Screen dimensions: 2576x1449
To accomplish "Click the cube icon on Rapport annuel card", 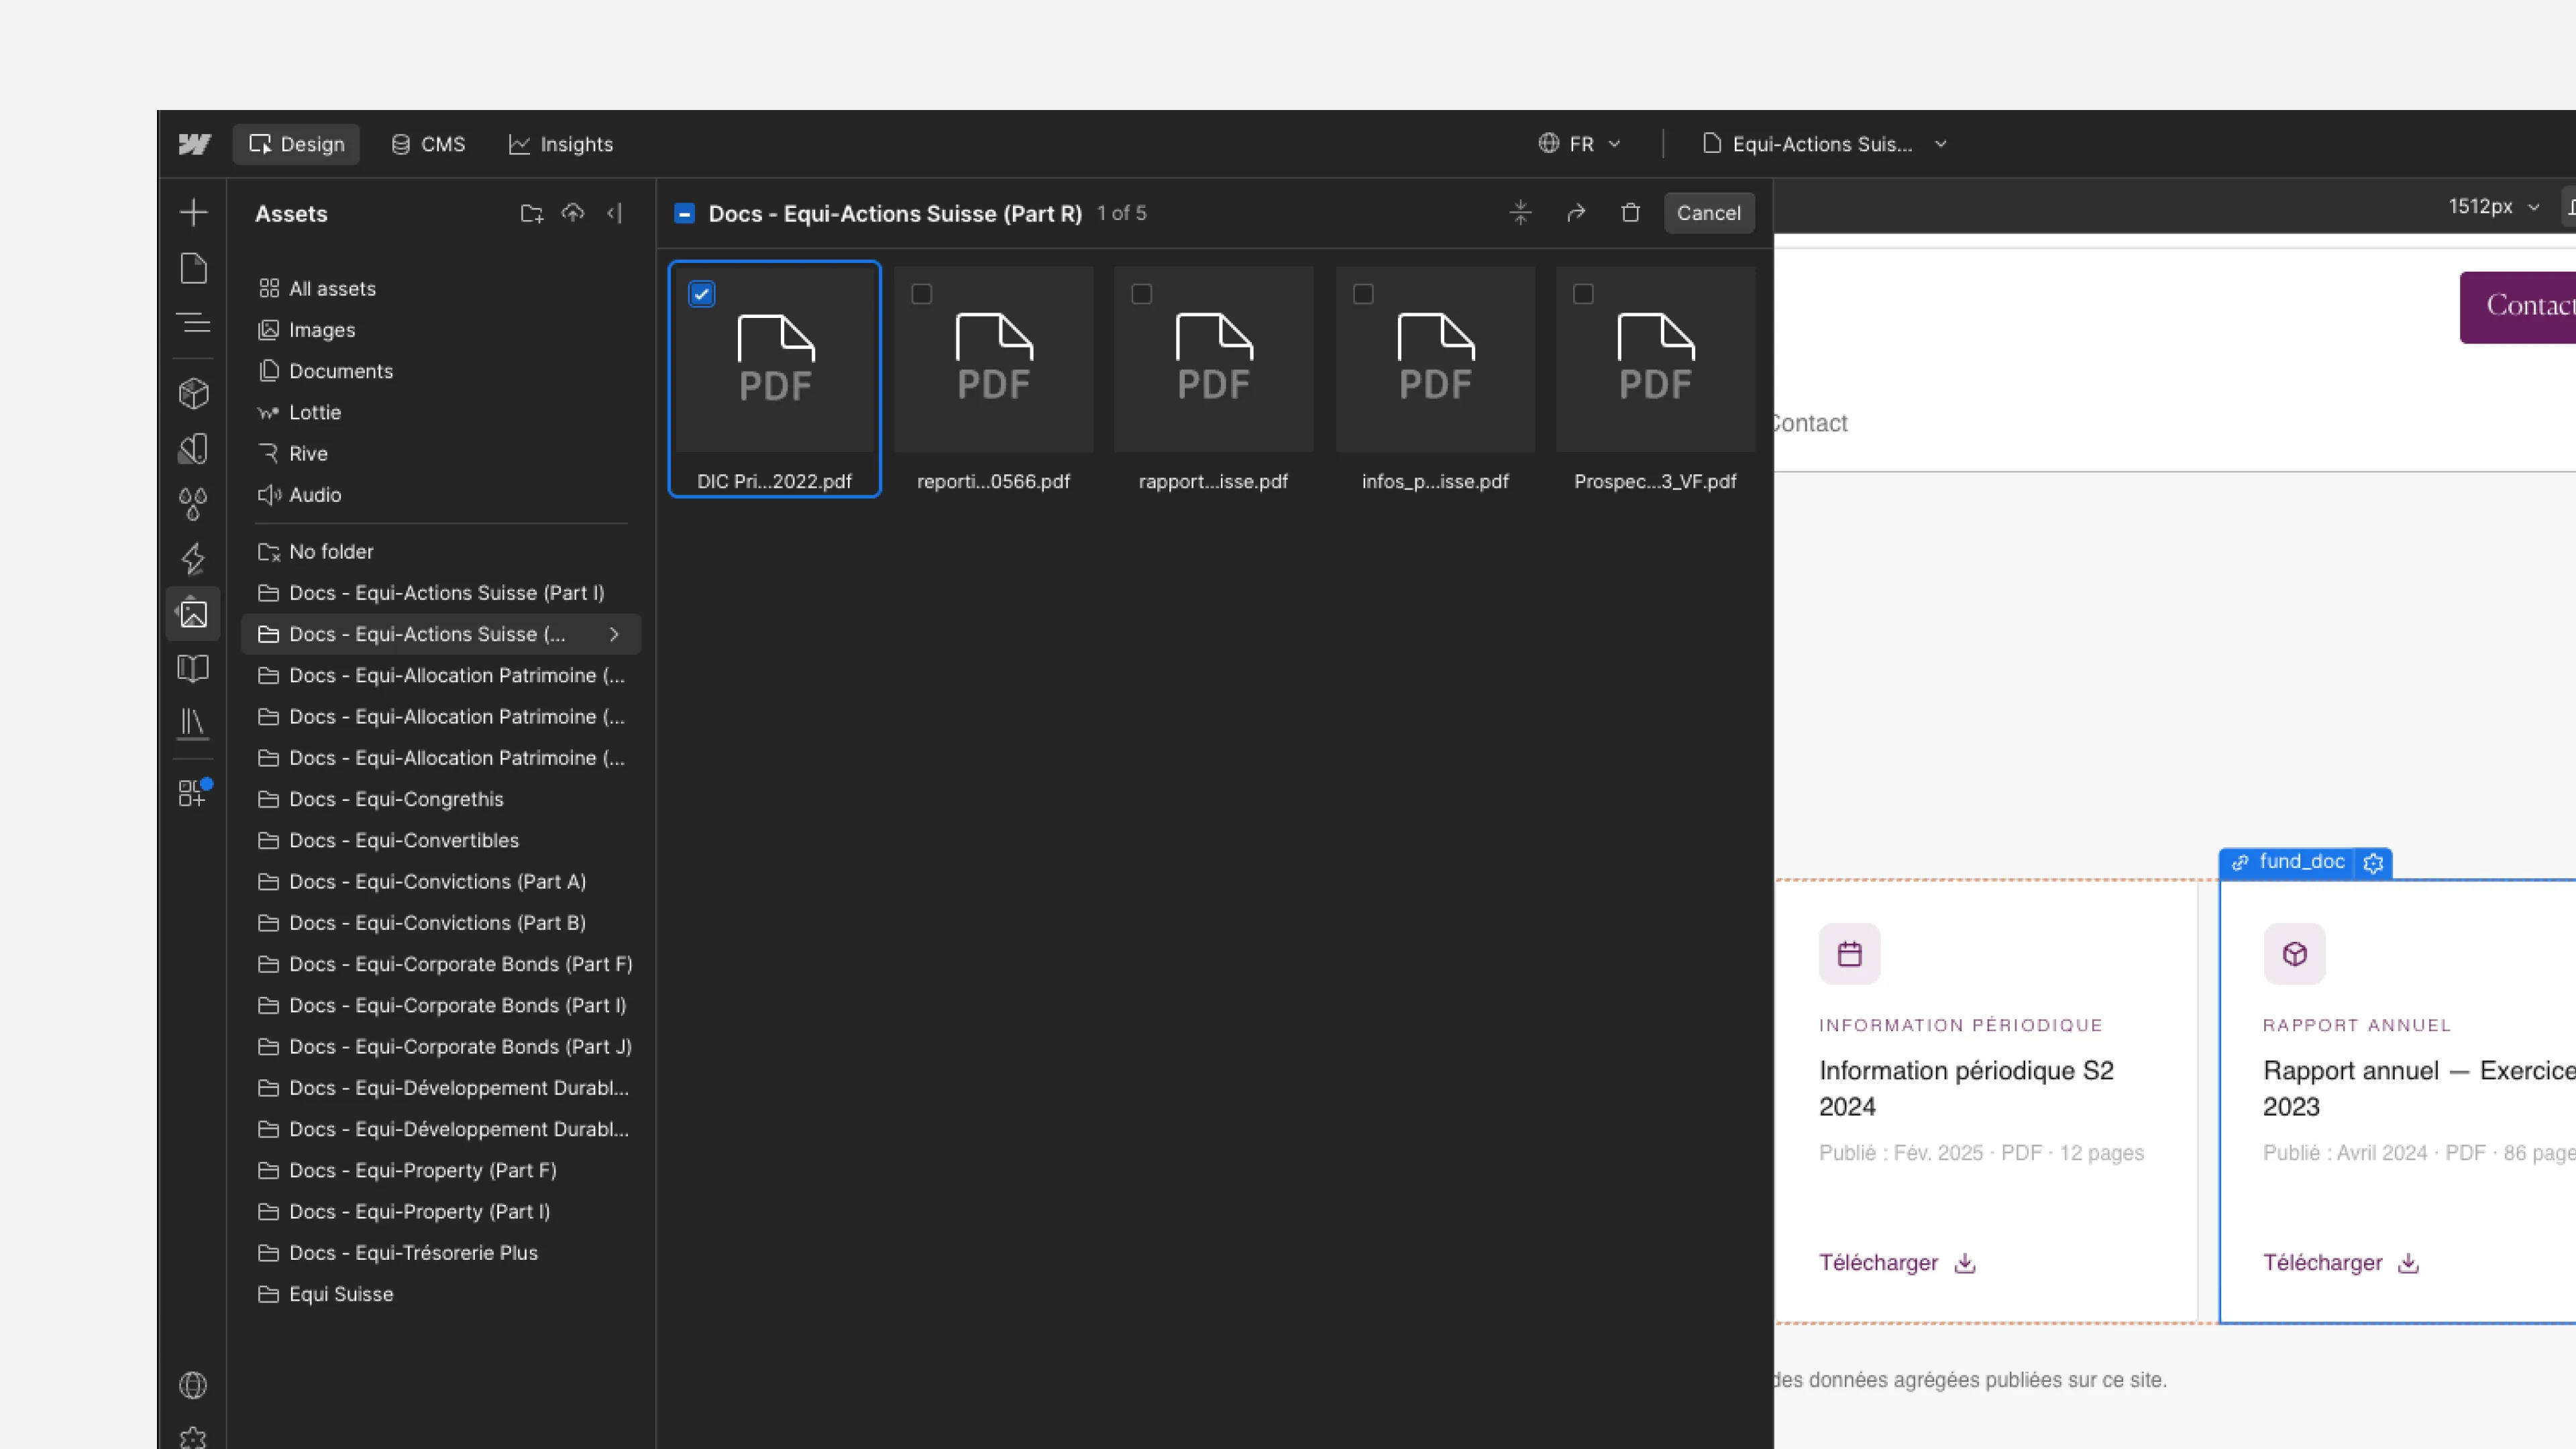I will tap(2294, 954).
